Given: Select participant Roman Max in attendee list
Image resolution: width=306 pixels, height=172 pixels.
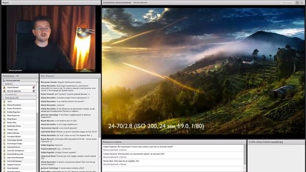Looking at the screenshot, I should (19, 122).
